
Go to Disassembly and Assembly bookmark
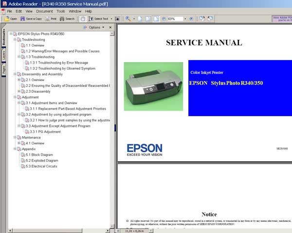[x=42, y=74]
